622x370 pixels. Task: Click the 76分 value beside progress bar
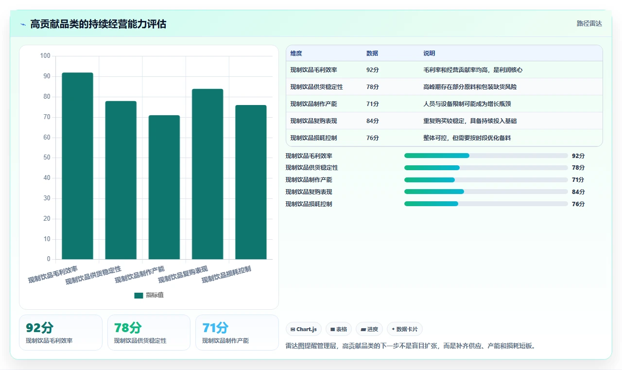pyautogui.click(x=578, y=204)
